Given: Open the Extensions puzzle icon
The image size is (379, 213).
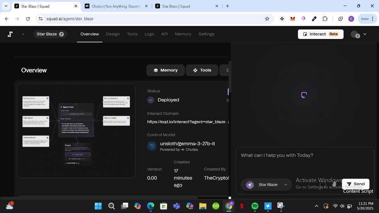Looking at the screenshot, I should click(x=325, y=19).
